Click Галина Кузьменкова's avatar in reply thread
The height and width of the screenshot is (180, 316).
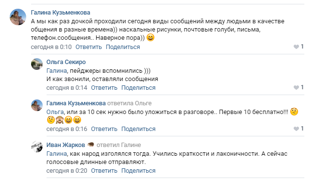click(37, 105)
